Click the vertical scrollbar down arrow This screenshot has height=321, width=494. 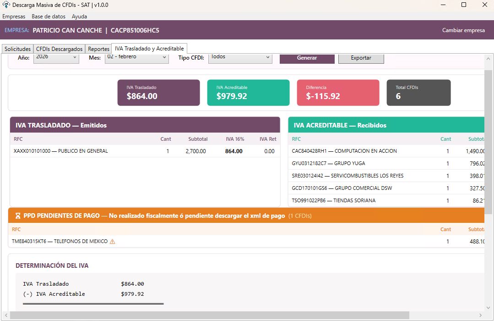[488, 308]
